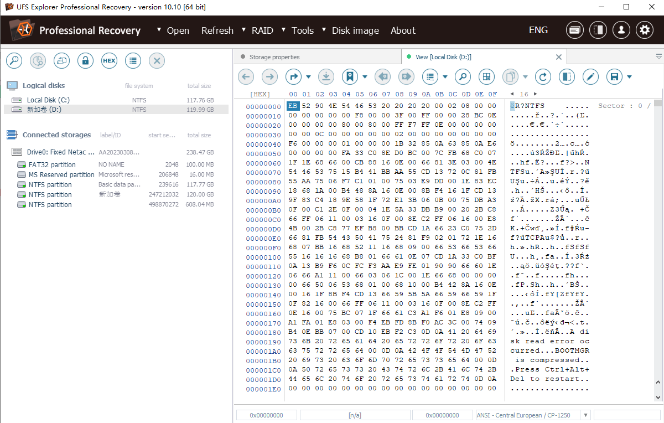
Task: Click the magnifier scan icon in left toolbar
Action: click(14, 61)
